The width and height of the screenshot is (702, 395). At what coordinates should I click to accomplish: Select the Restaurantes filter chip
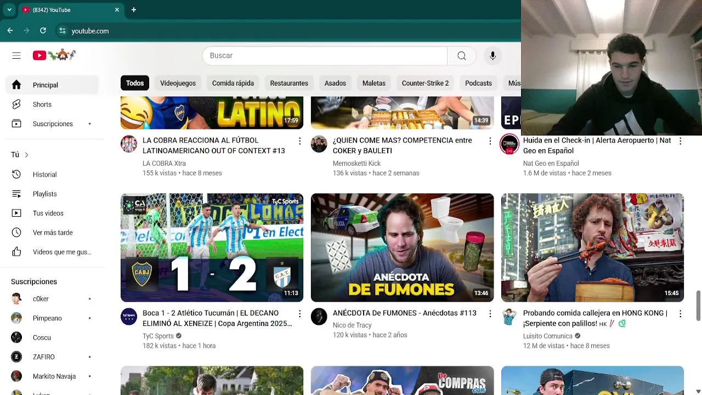click(289, 83)
